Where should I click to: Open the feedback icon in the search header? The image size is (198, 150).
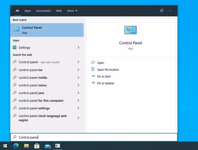point(162,11)
